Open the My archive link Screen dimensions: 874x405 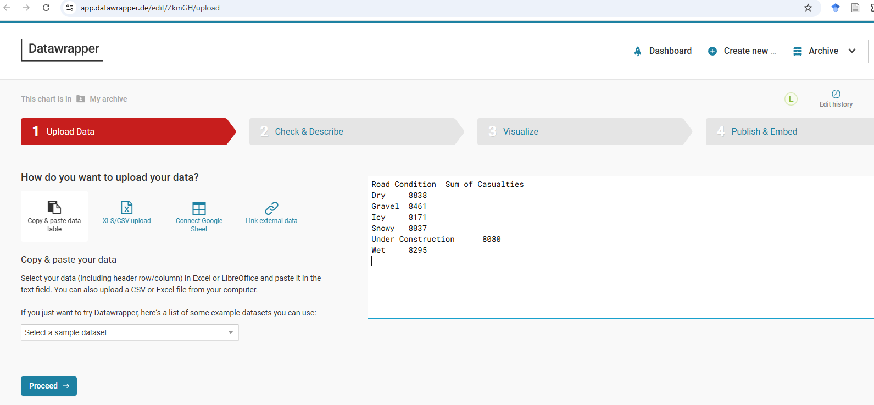(x=108, y=99)
